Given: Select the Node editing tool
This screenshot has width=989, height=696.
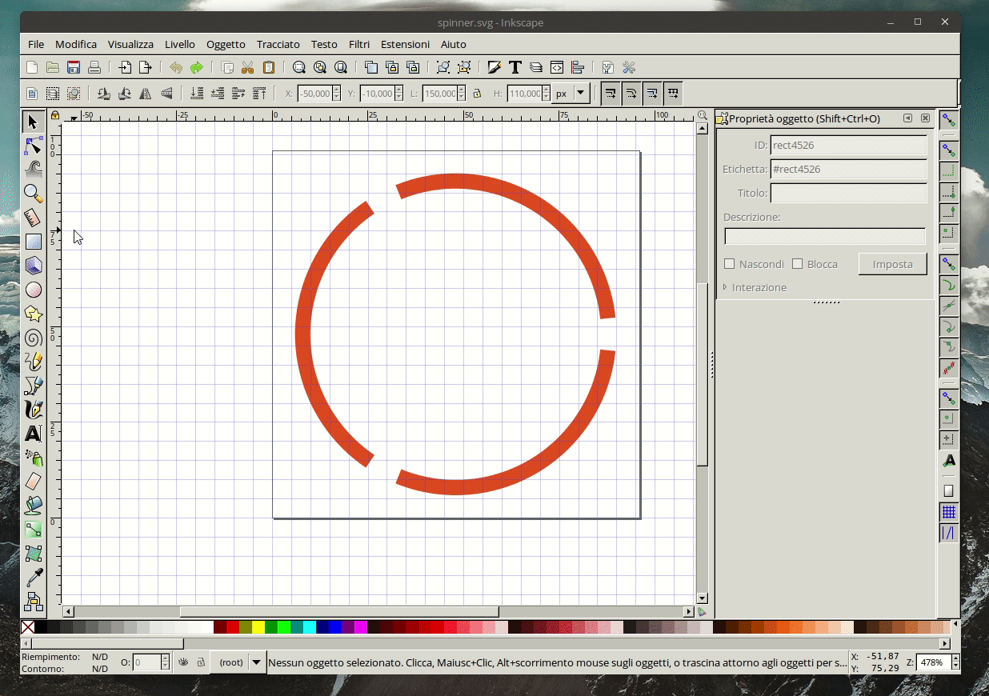Looking at the screenshot, I should [x=33, y=146].
